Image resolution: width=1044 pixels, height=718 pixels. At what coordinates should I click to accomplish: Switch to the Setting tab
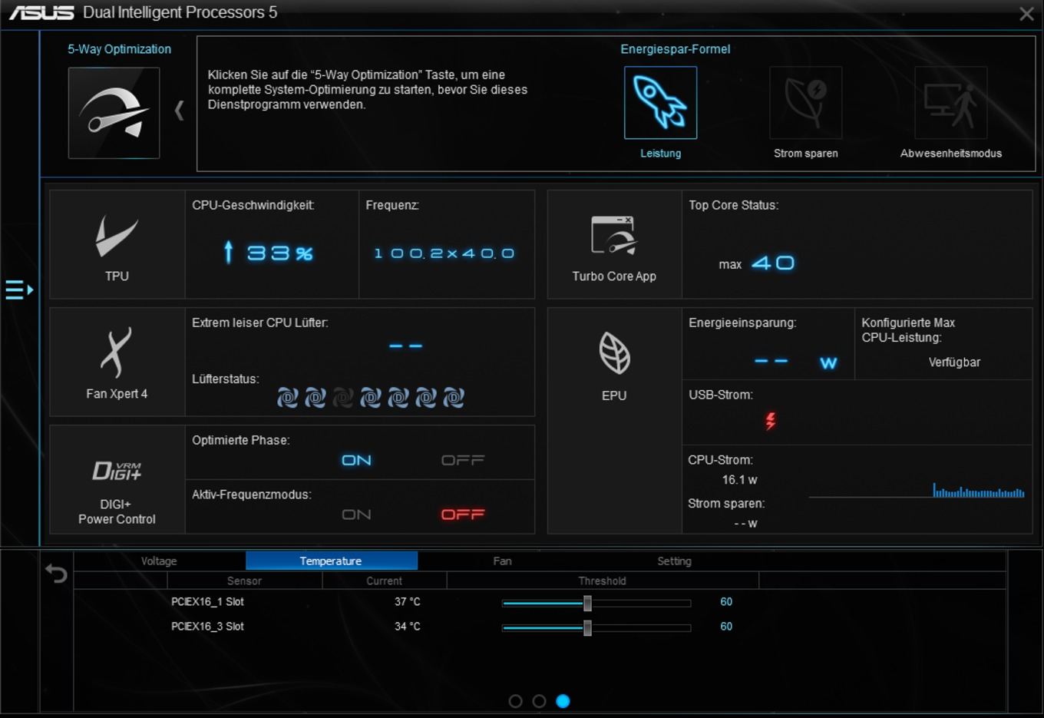coord(674,561)
